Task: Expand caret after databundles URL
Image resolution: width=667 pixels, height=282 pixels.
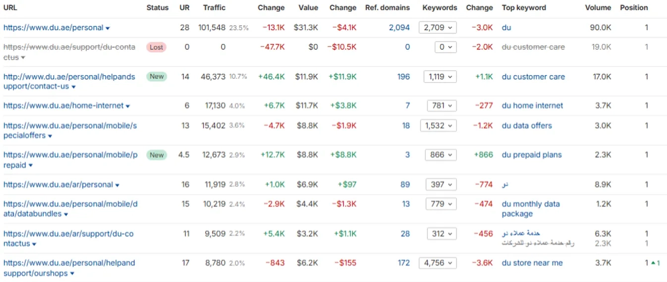Action: [66, 215]
